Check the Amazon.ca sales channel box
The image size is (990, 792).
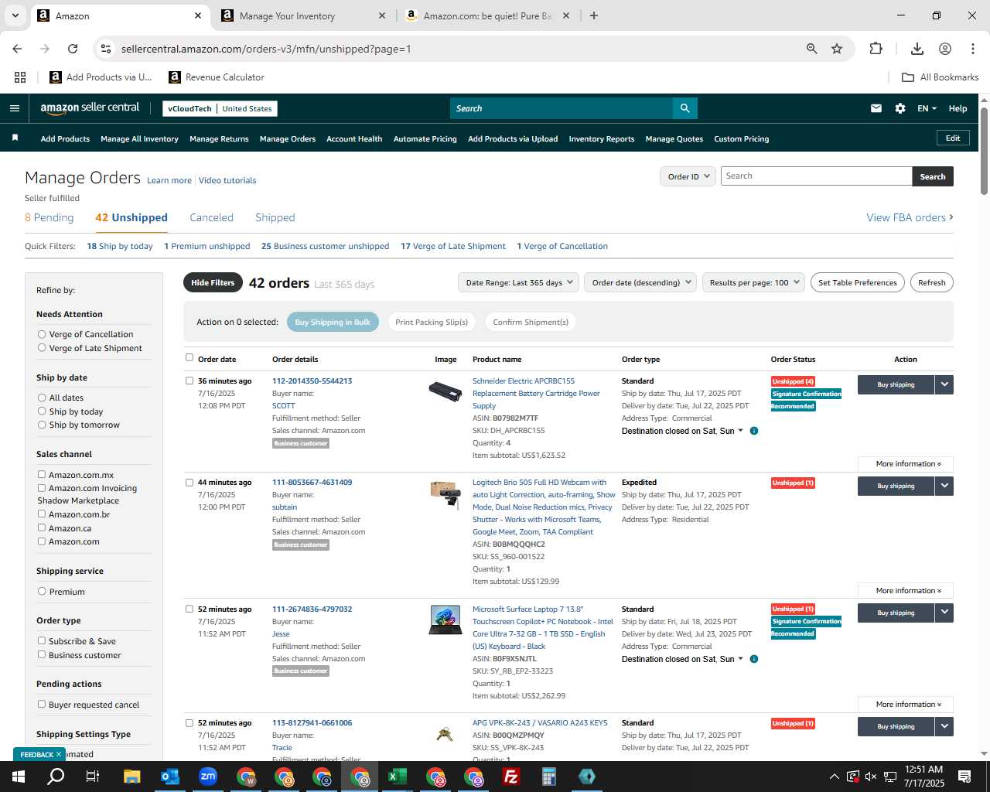(x=42, y=528)
